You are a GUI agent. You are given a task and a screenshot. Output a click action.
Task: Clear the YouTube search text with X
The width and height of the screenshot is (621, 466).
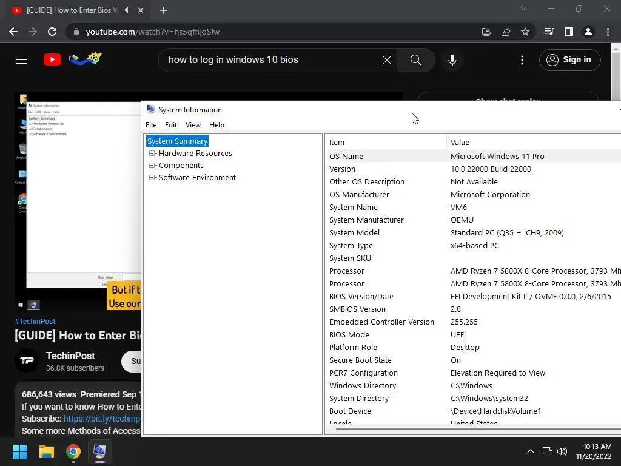tap(387, 60)
